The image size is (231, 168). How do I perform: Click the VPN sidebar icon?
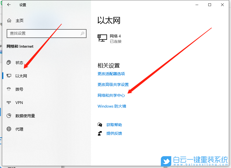9,102
